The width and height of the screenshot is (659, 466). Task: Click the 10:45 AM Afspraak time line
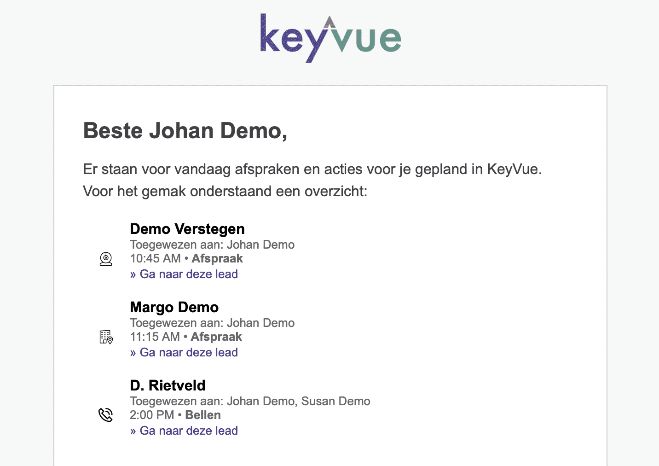click(x=186, y=258)
